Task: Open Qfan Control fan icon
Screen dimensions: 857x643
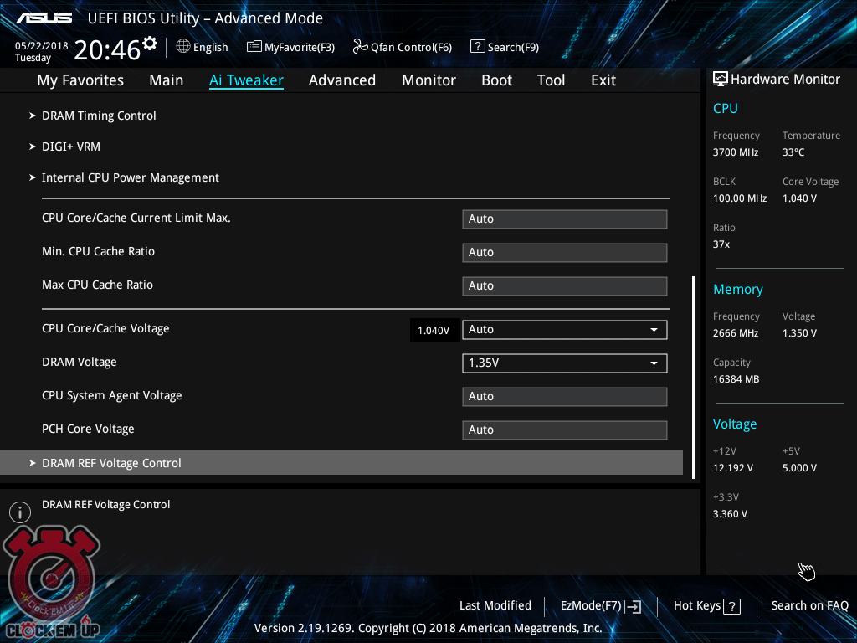Action: tap(360, 47)
